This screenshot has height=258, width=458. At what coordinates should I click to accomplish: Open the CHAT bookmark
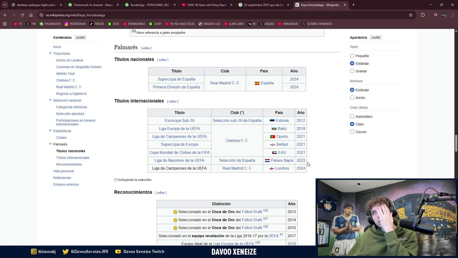(x=155, y=24)
